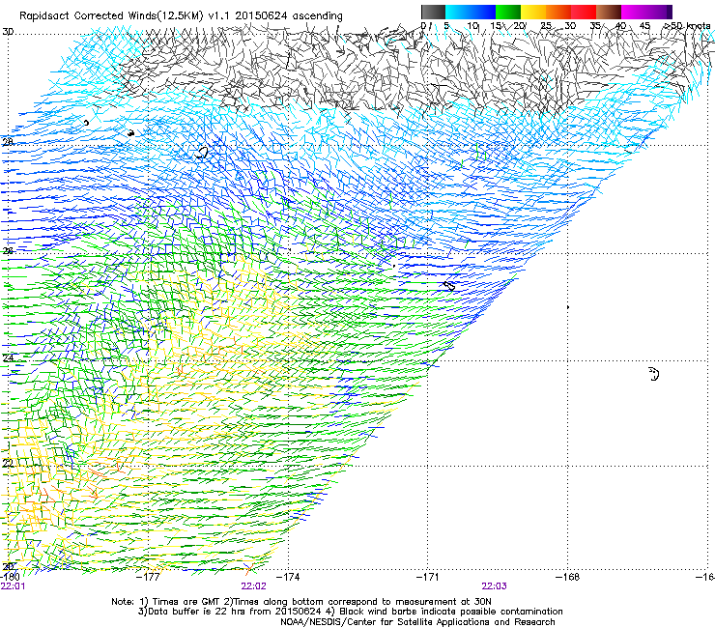Click the '24' latitude axis label

pyautogui.click(x=8, y=358)
